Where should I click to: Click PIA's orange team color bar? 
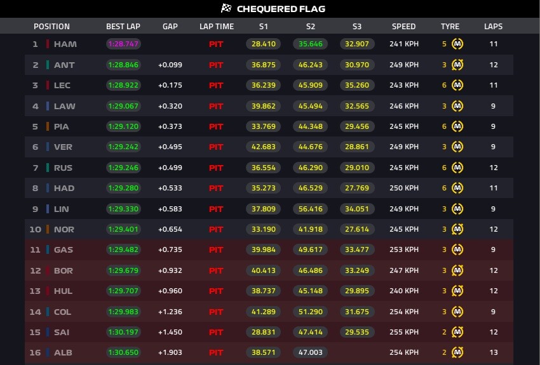click(x=48, y=126)
